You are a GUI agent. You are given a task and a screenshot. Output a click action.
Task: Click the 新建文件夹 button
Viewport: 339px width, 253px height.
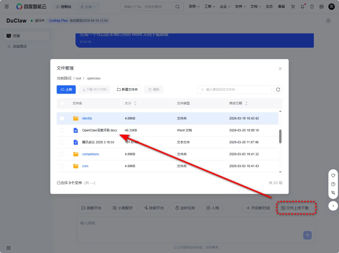[127, 89]
